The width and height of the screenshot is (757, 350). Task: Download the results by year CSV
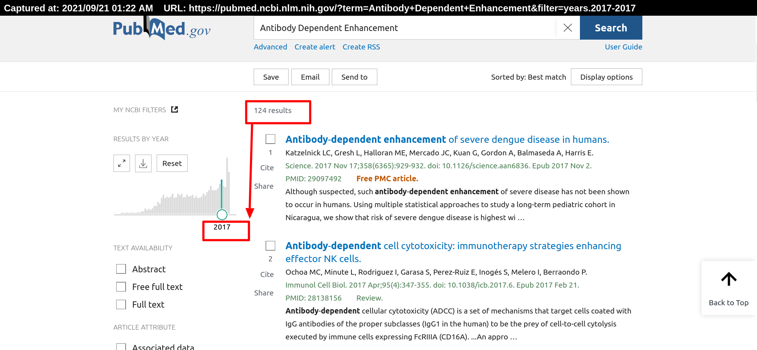143,163
